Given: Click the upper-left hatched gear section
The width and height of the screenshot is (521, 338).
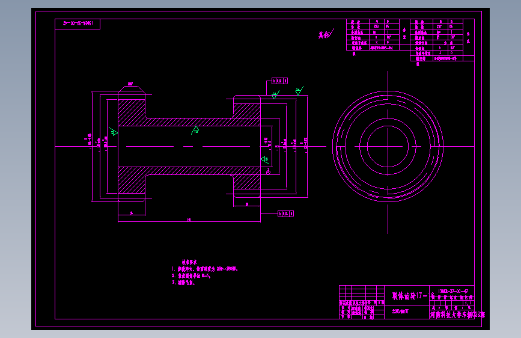Looking at the screenshot, I should pyautogui.click(x=132, y=112).
